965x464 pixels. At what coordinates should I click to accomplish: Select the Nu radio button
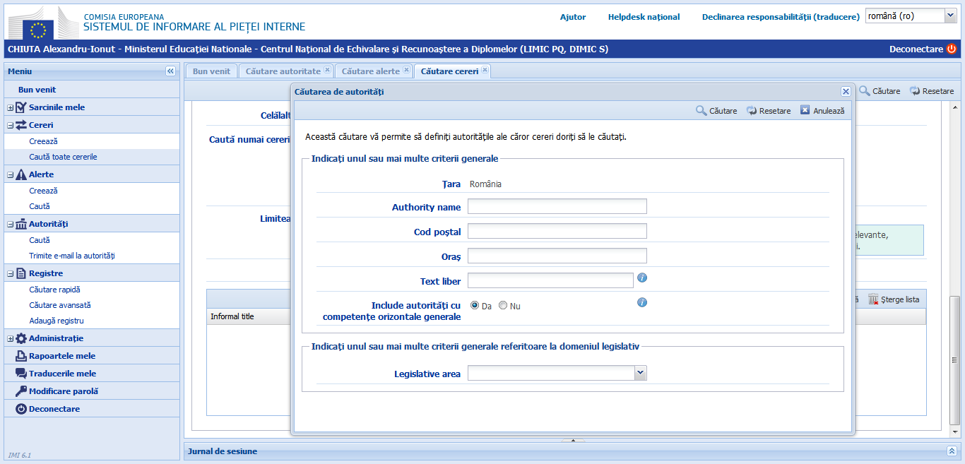pyautogui.click(x=503, y=306)
